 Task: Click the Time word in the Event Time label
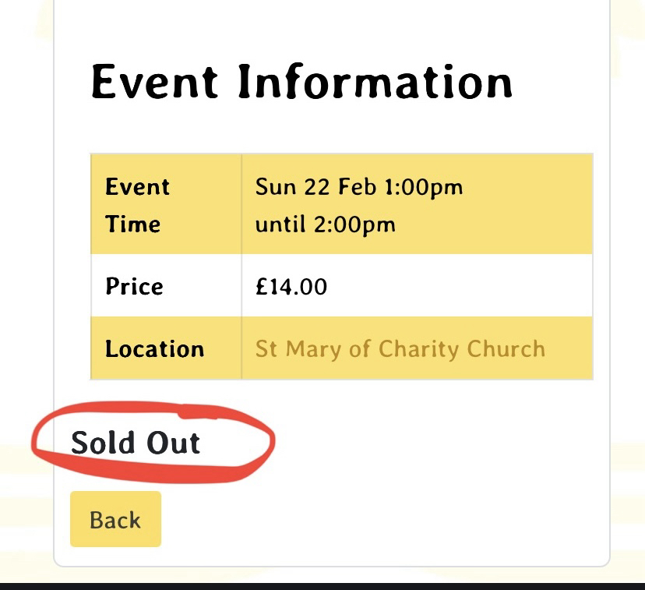coord(132,224)
